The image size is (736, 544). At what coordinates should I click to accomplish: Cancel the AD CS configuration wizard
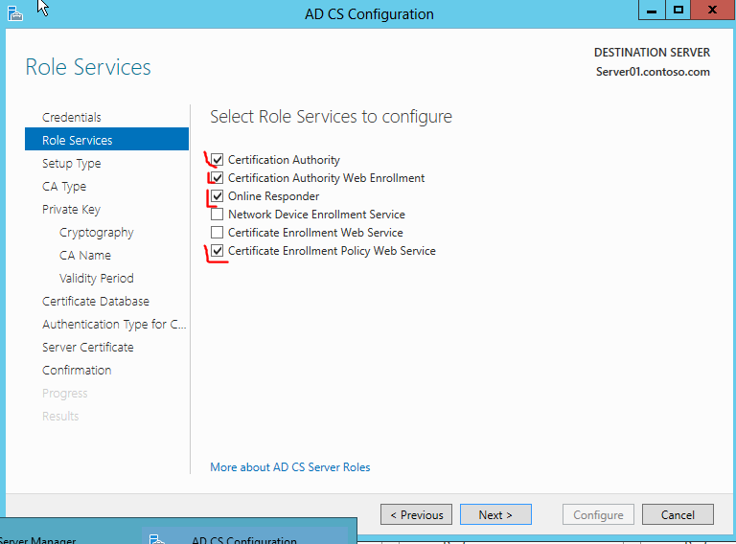coord(678,515)
